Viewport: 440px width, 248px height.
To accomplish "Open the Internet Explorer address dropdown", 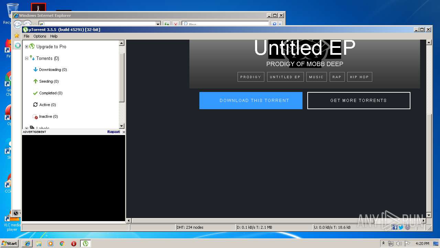I will tap(158, 24).
